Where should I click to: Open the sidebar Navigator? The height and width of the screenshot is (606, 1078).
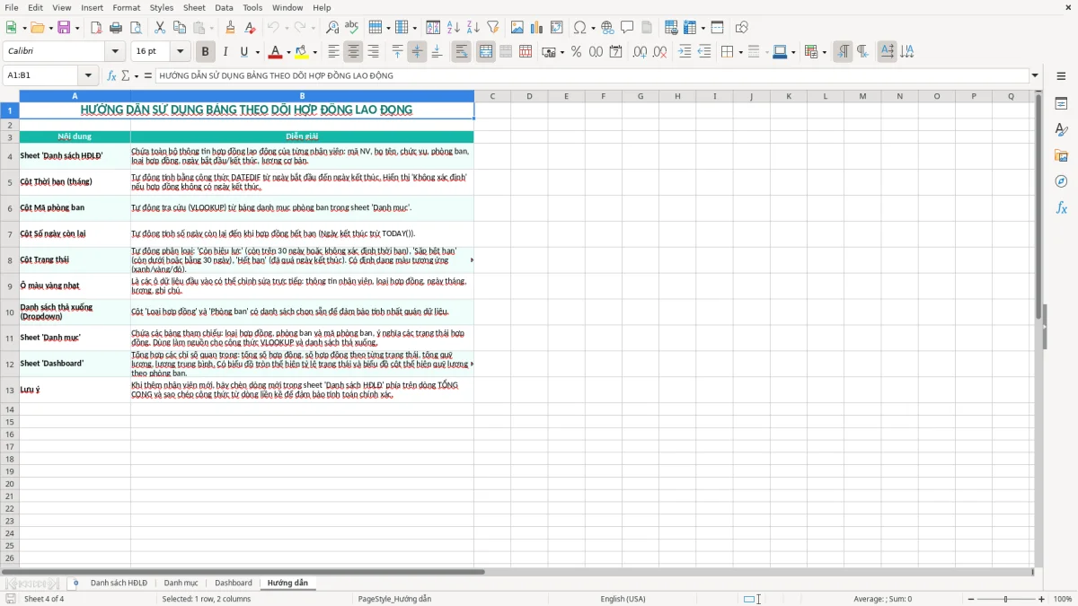tap(1061, 181)
